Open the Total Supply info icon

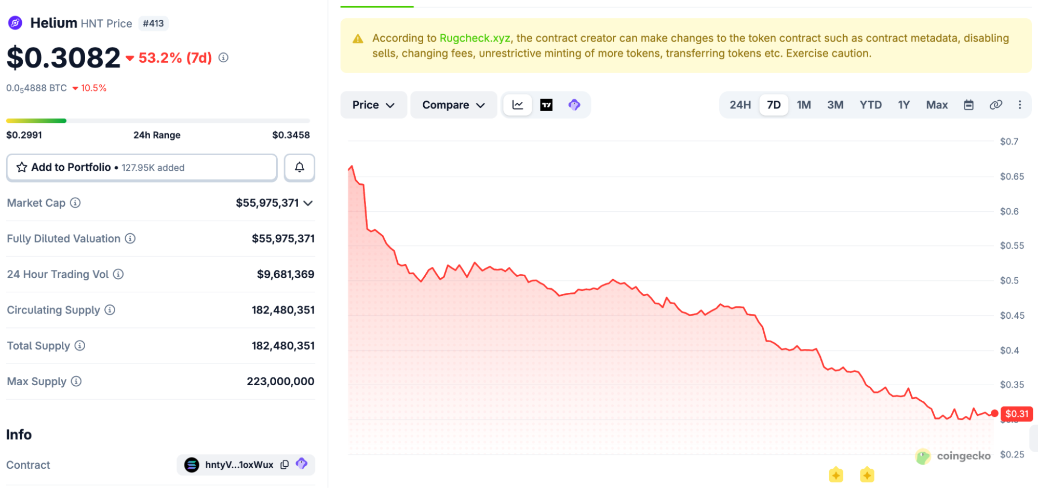pyautogui.click(x=79, y=346)
